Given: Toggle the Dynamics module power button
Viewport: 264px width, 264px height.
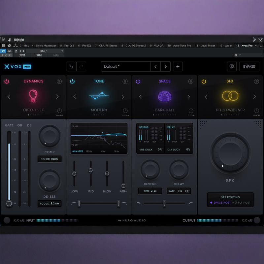Looking at the screenshot, I should point(7,81).
